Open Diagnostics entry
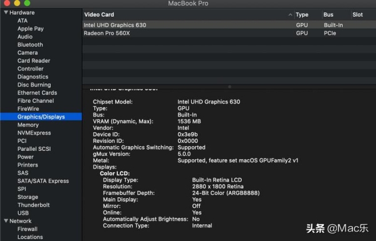This screenshot has width=376, height=241. click(33, 76)
